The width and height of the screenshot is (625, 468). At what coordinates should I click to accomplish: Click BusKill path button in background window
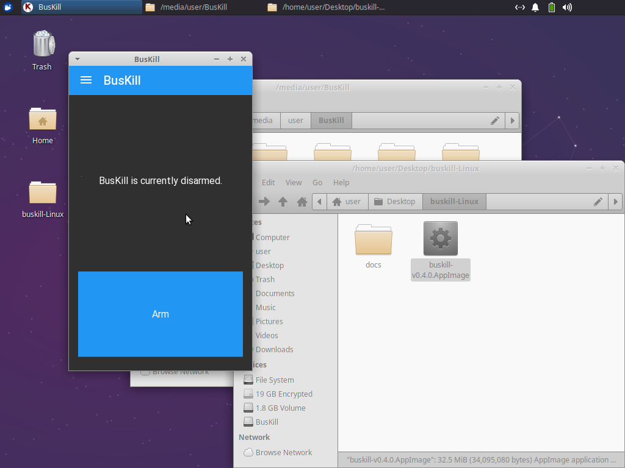(331, 121)
